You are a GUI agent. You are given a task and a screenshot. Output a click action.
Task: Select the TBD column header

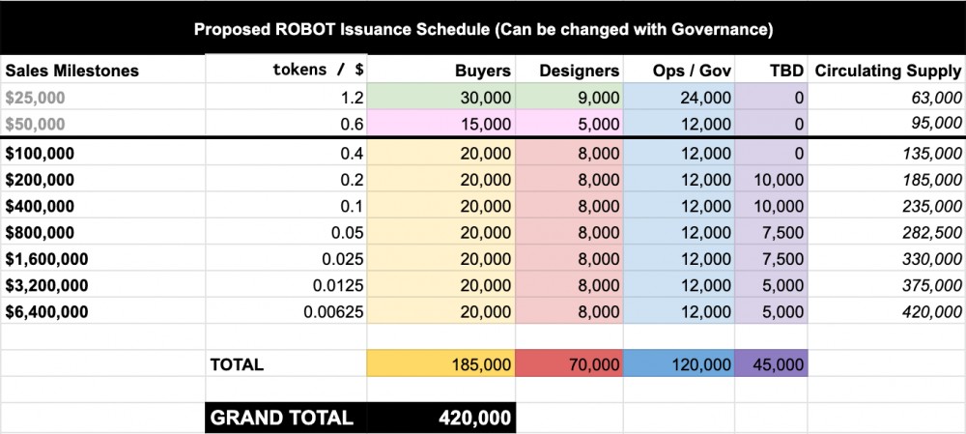(x=785, y=71)
